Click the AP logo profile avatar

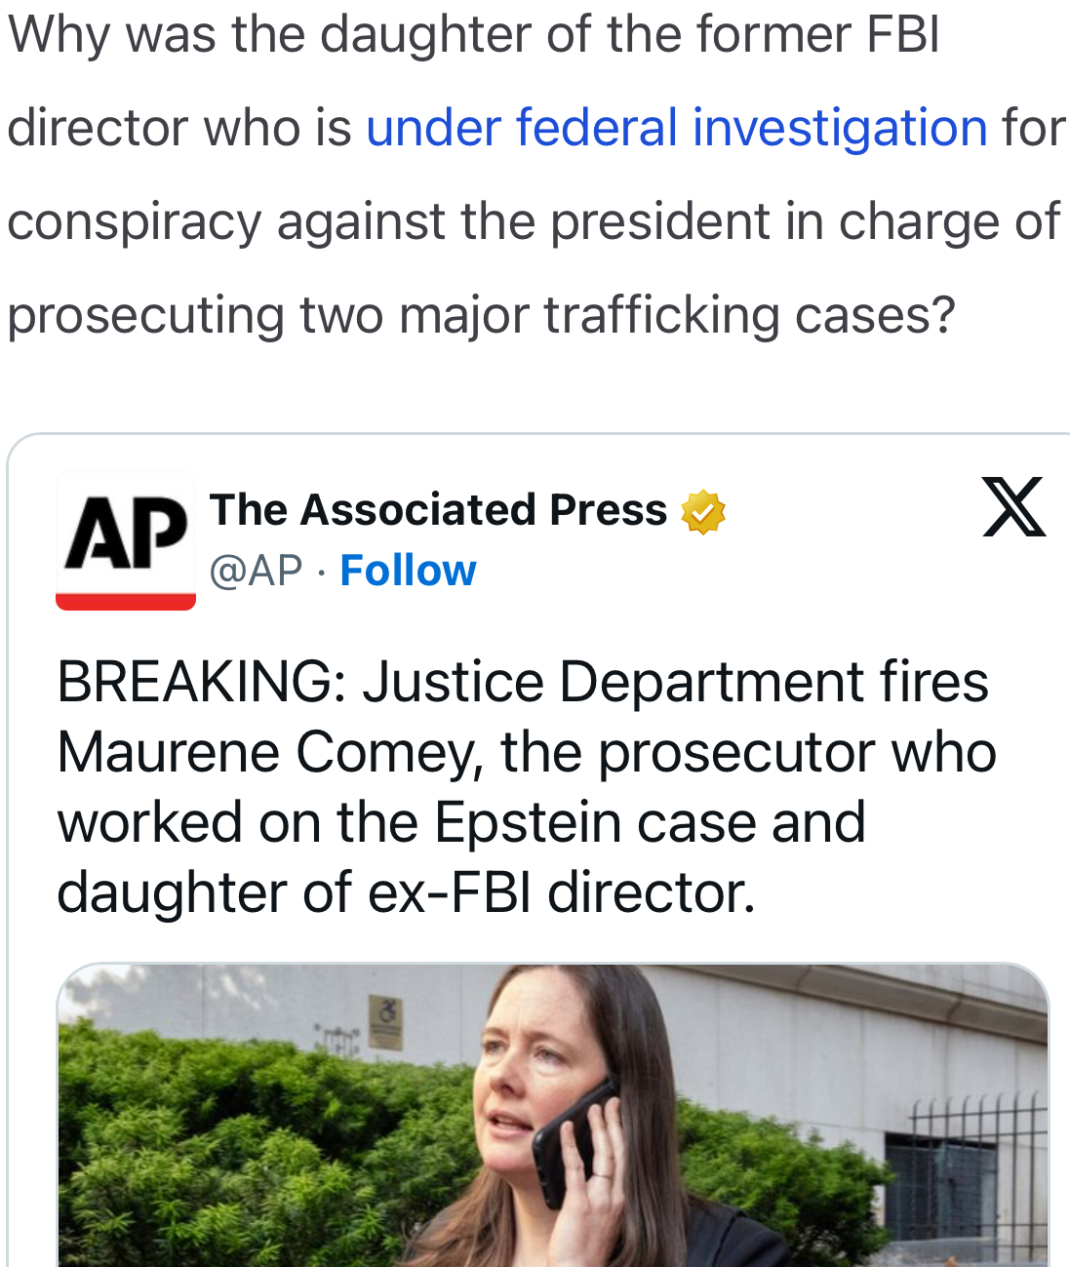126,539
